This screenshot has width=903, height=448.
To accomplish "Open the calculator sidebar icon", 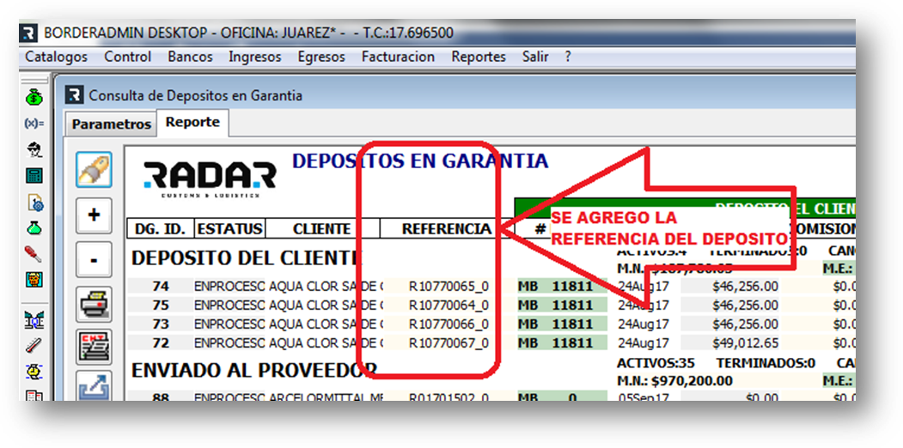I will click(34, 175).
